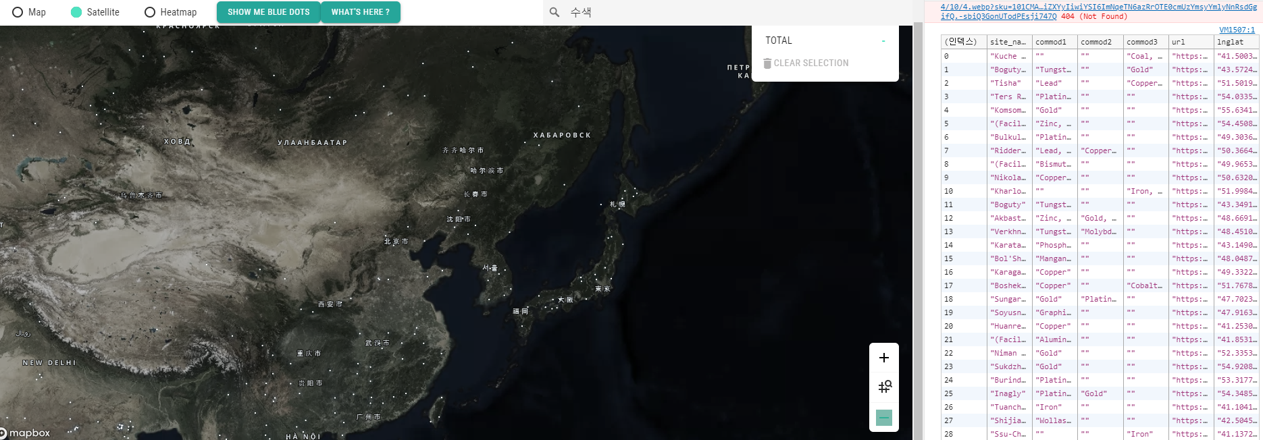Click the "Molybd…" commod2 cell
The image size is (1263, 440).
point(1100,231)
